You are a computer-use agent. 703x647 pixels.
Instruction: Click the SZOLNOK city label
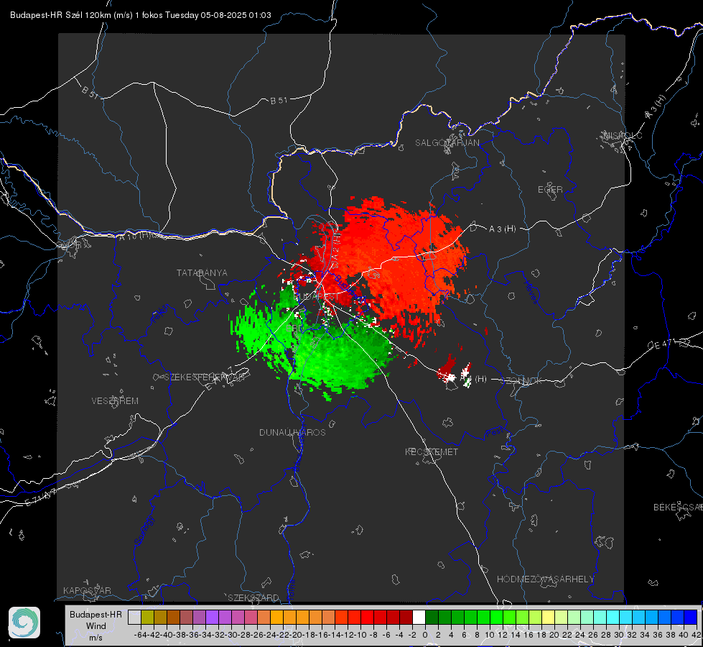(521, 380)
